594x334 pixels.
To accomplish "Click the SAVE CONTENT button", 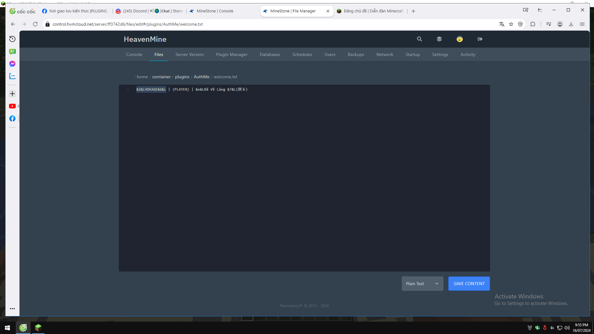I will point(469,284).
